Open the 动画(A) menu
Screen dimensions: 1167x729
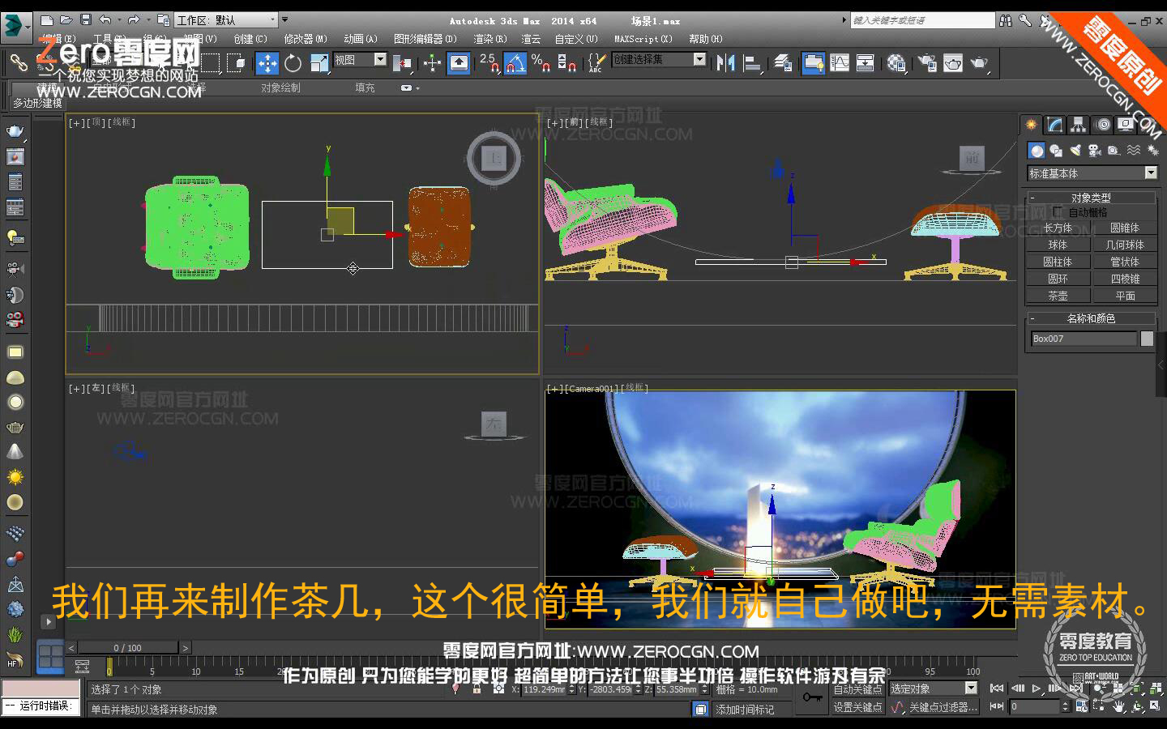[360, 39]
